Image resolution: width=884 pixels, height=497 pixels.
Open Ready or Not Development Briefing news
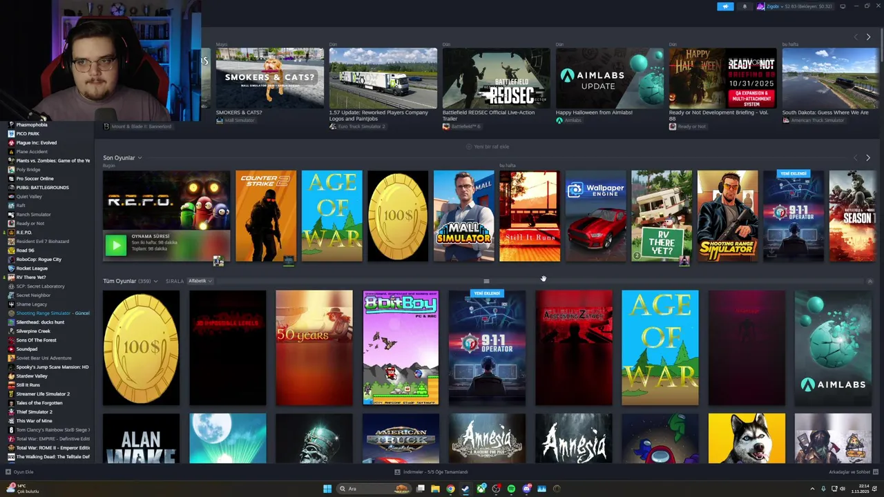[723, 77]
